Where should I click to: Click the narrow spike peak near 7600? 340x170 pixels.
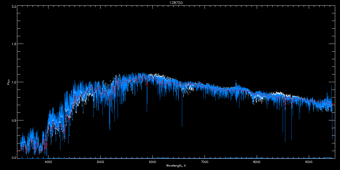(236, 80)
